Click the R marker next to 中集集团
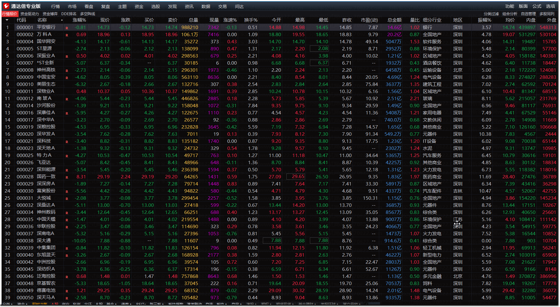 point(67,249)
